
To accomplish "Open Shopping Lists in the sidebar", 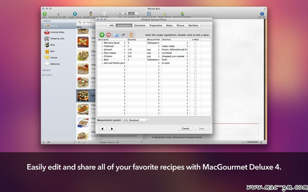I will pyautogui.click(x=57, y=39).
